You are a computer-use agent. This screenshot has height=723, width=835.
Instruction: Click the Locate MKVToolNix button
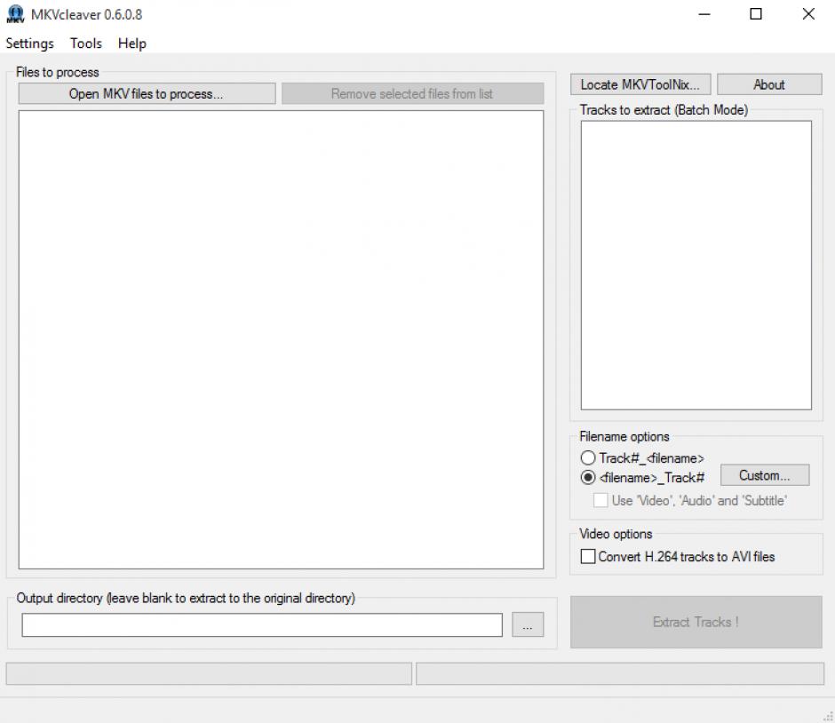click(x=640, y=84)
